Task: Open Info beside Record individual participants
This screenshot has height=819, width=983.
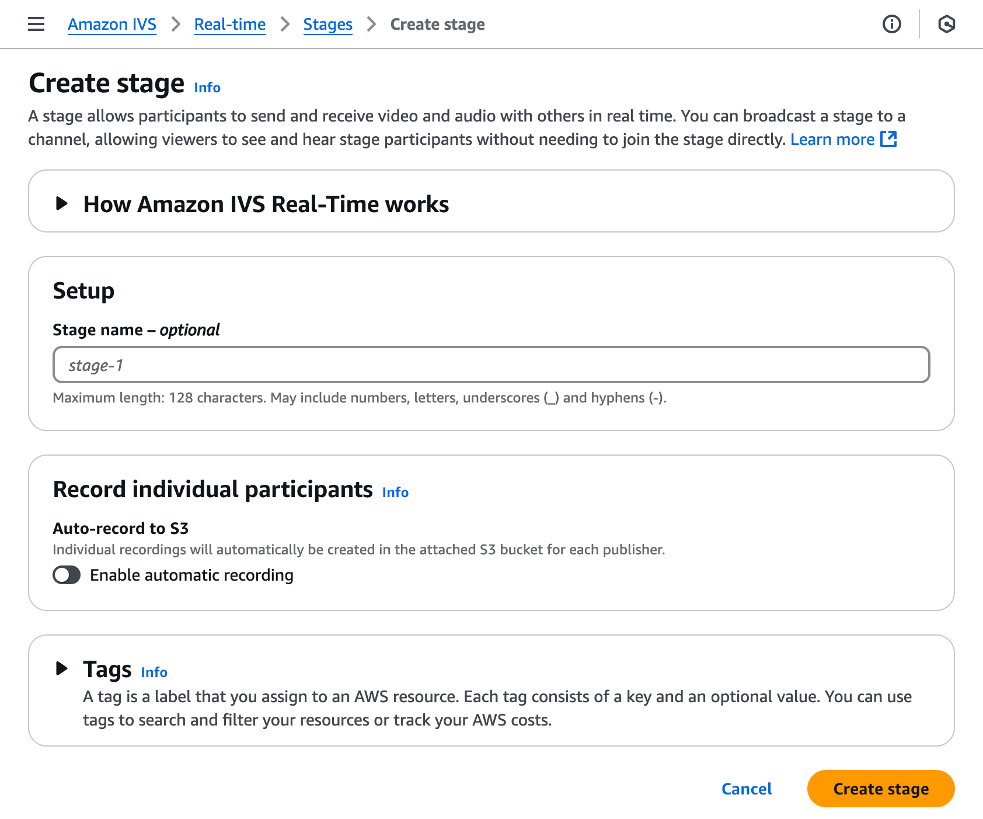Action: click(395, 492)
